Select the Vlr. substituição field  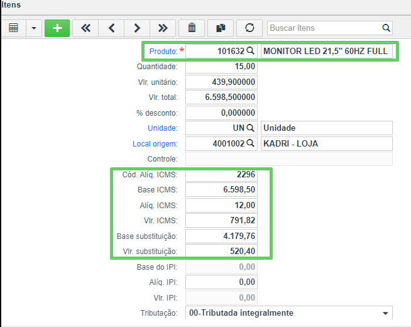pyautogui.click(x=221, y=251)
